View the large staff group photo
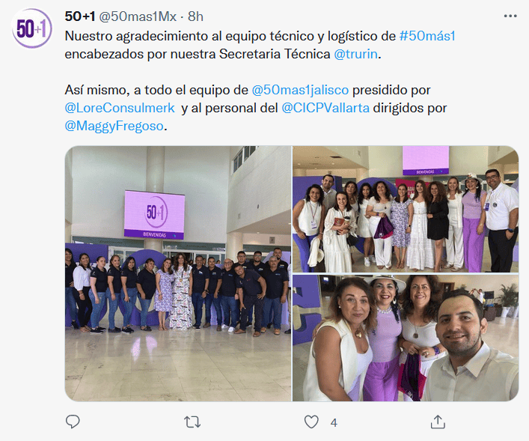 (x=178, y=273)
